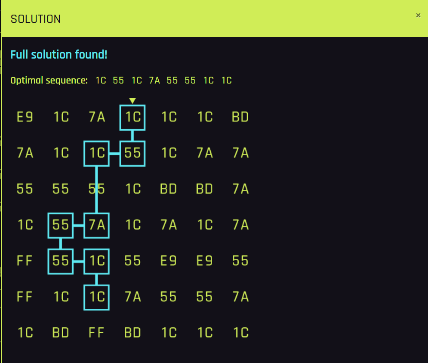Click the boxed 1C in the fifth row
Screen dimensions: 428x363
(x=97, y=261)
